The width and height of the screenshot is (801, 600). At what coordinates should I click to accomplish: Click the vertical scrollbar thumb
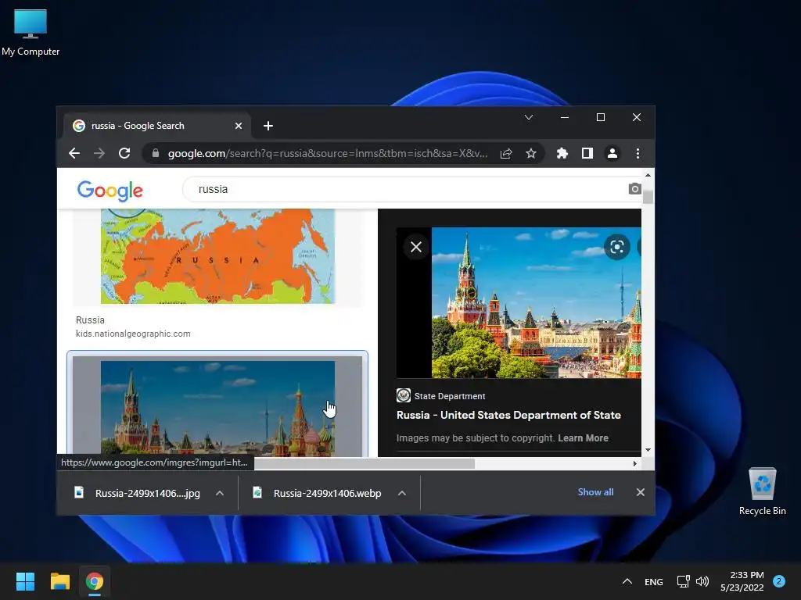point(648,197)
